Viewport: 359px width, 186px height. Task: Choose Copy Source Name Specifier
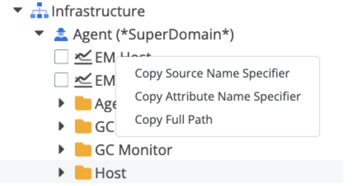tap(212, 73)
